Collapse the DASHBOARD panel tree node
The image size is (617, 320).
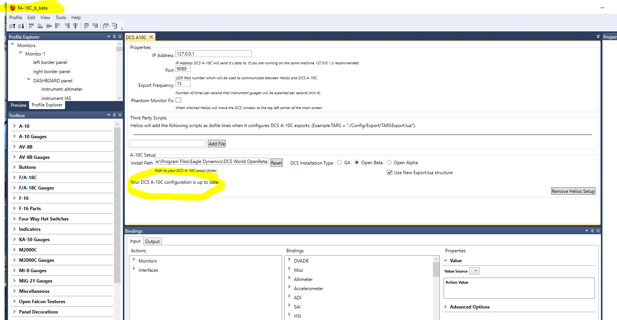pos(28,80)
